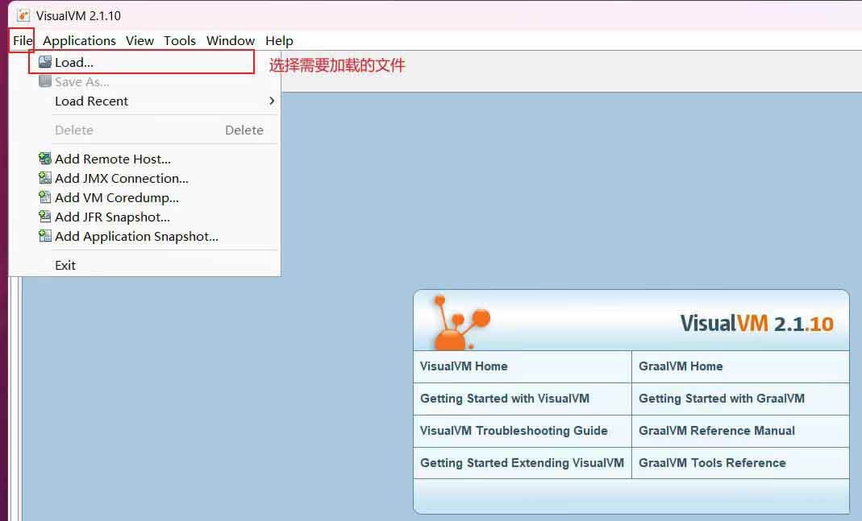862x521 pixels.
Task: Choose Exit from the File menu
Action: pyautogui.click(x=65, y=265)
